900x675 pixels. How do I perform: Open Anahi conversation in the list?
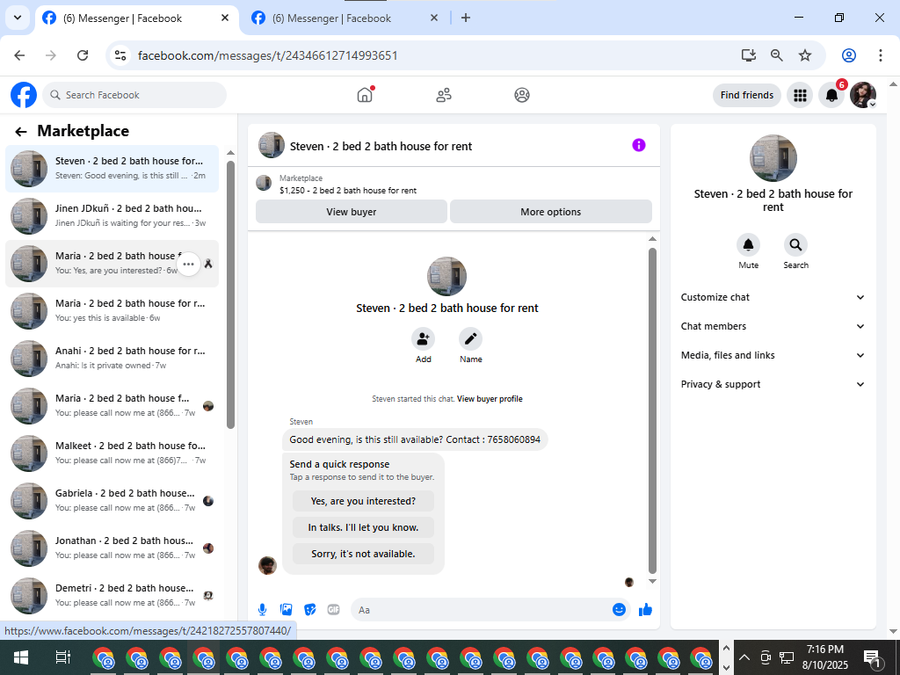112,359
